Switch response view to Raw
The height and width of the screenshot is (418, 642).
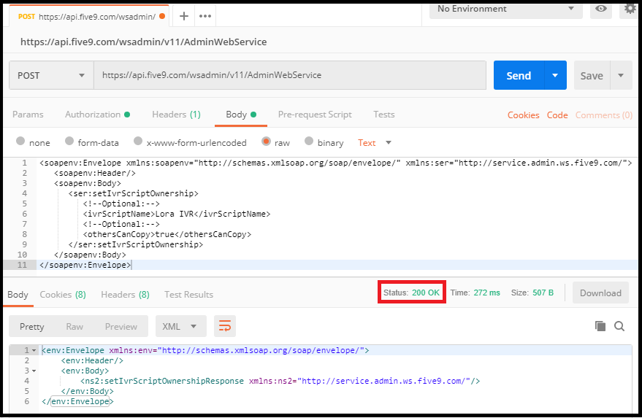point(74,326)
